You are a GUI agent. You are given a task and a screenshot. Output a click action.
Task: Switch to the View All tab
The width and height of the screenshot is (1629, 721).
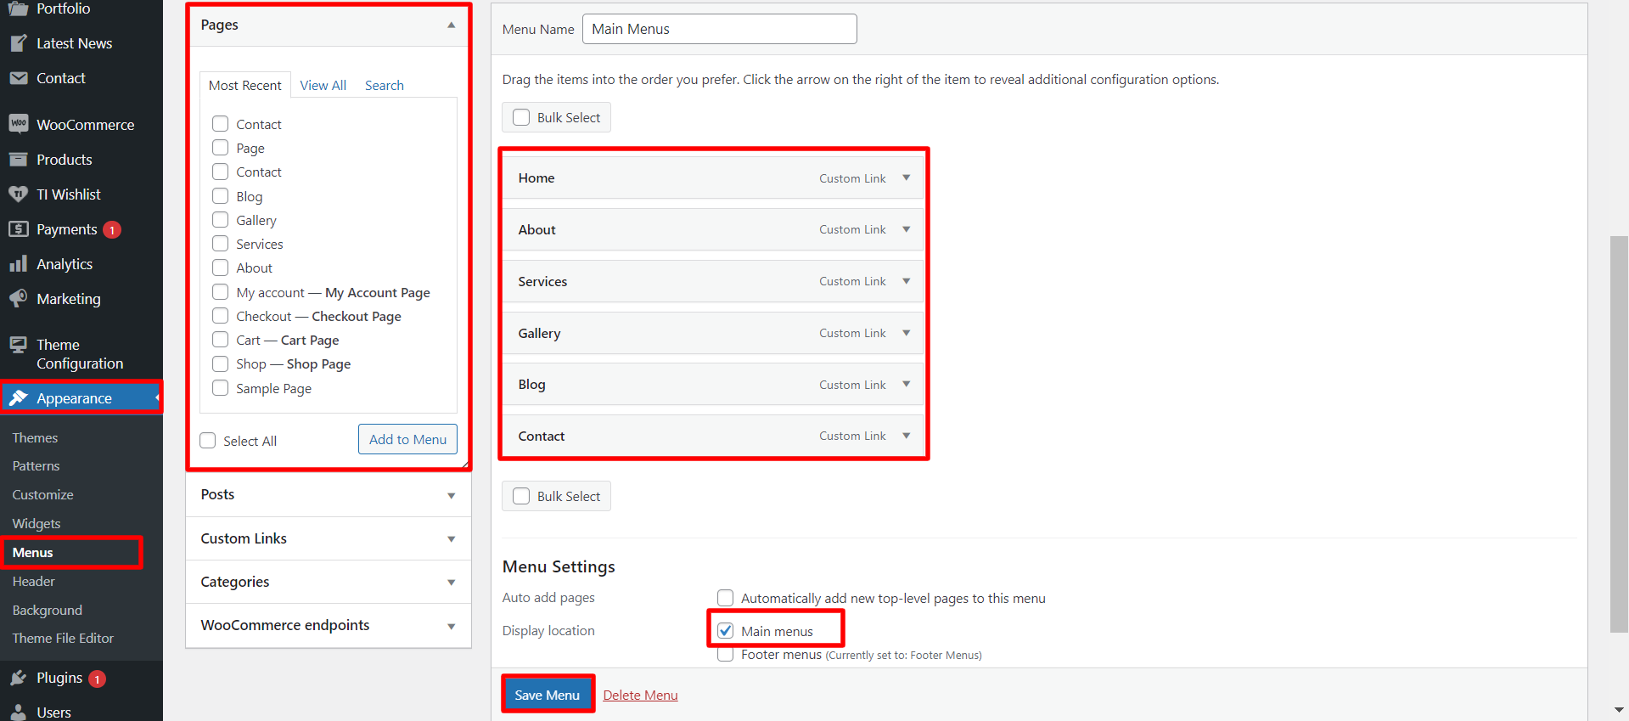[x=323, y=86]
